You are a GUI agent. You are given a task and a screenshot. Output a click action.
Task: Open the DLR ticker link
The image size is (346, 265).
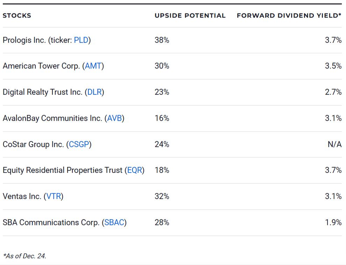click(94, 92)
